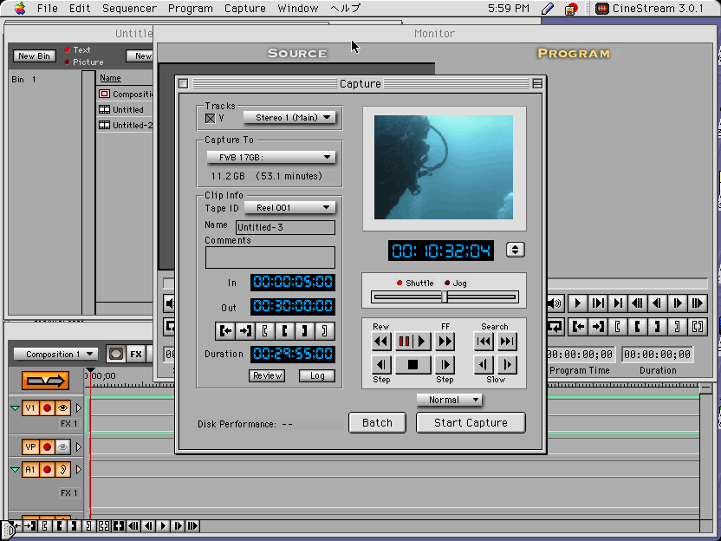Click the V1 track red record button
This screenshot has width=721, height=541.
tap(47, 407)
